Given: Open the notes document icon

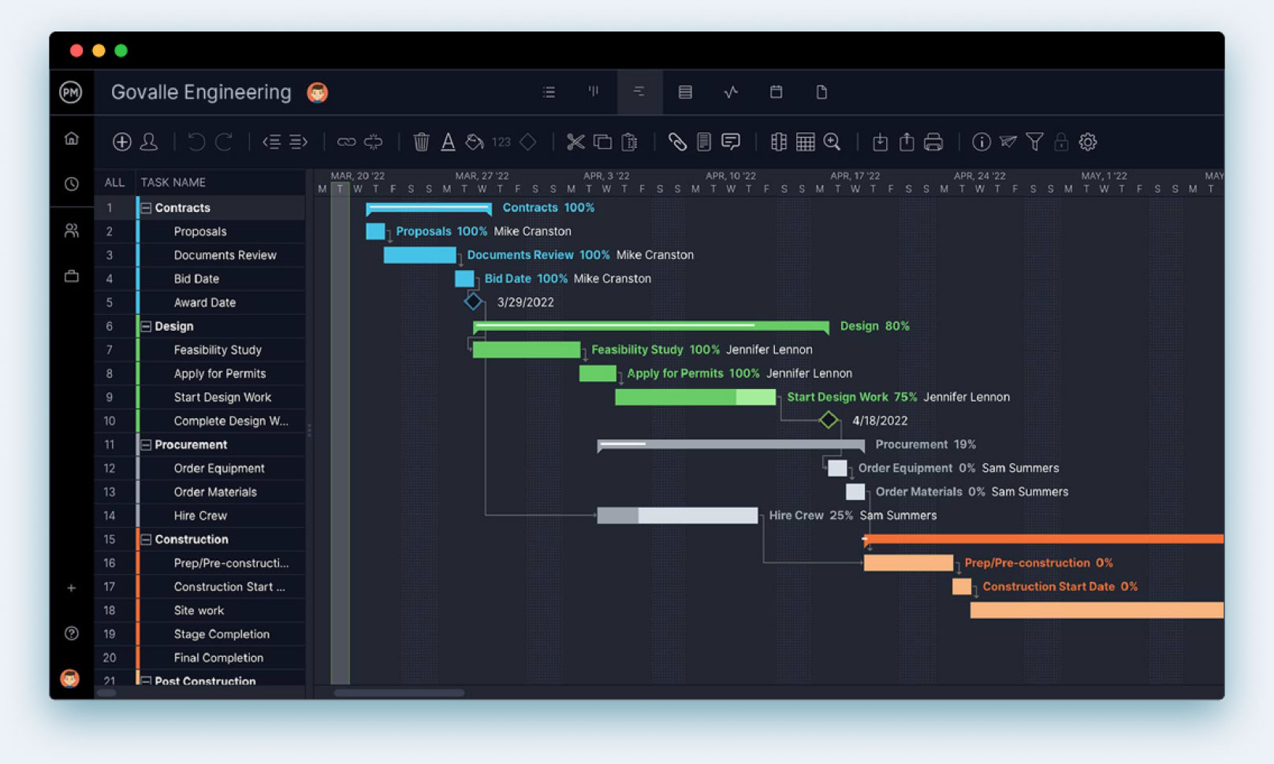Looking at the screenshot, I should click(x=704, y=142).
